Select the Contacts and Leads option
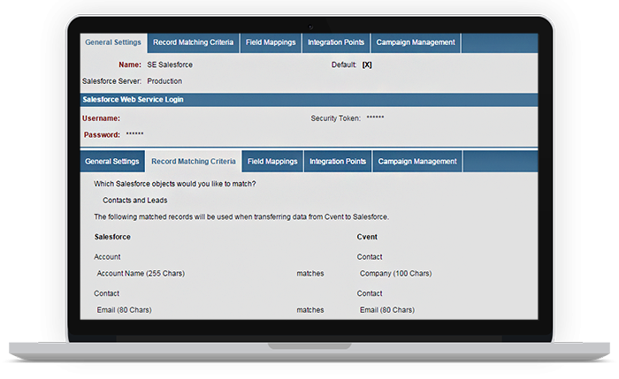This screenshot has height=379, width=619. 135,201
